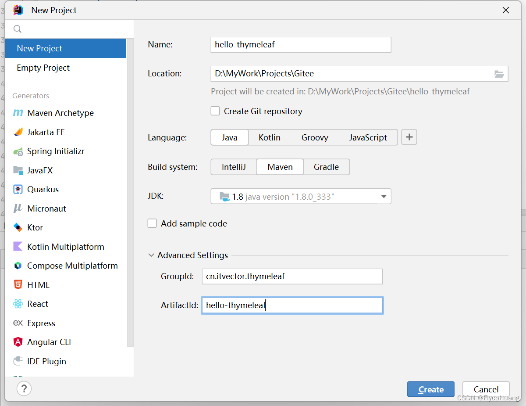Select the Angular CLI icon
Screen dimensions: 526x406
tap(18, 342)
